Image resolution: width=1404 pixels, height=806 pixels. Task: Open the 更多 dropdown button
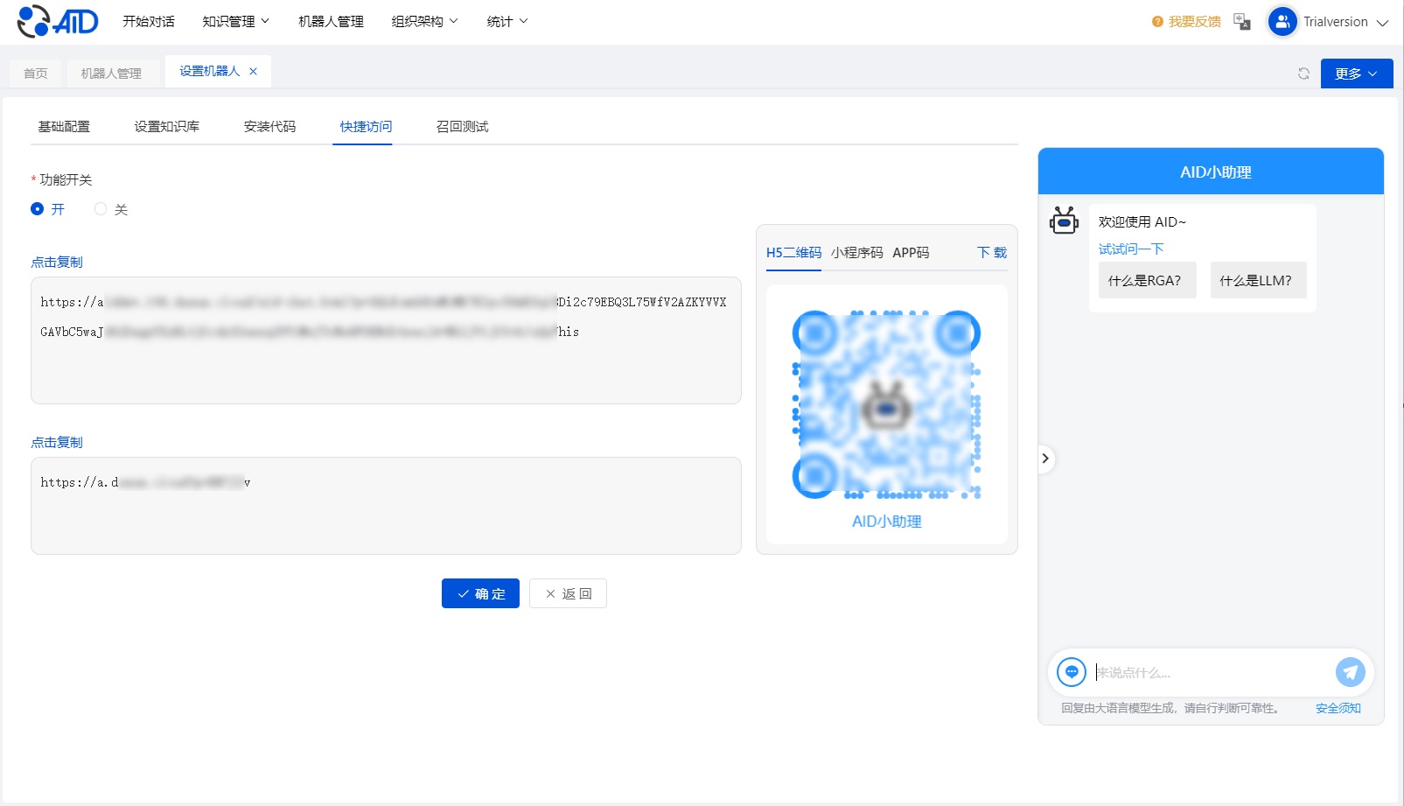pyautogui.click(x=1357, y=74)
